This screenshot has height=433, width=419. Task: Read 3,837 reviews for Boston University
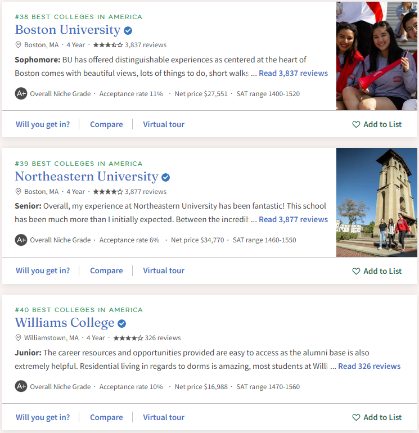(x=293, y=73)
